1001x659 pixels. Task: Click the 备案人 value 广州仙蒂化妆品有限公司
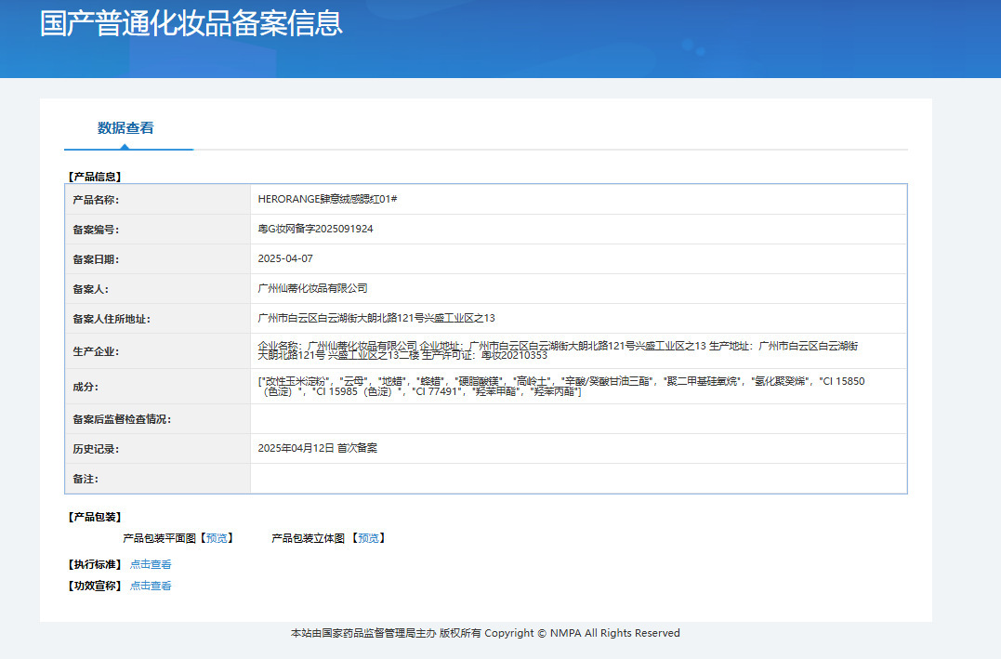click(312, 288)
